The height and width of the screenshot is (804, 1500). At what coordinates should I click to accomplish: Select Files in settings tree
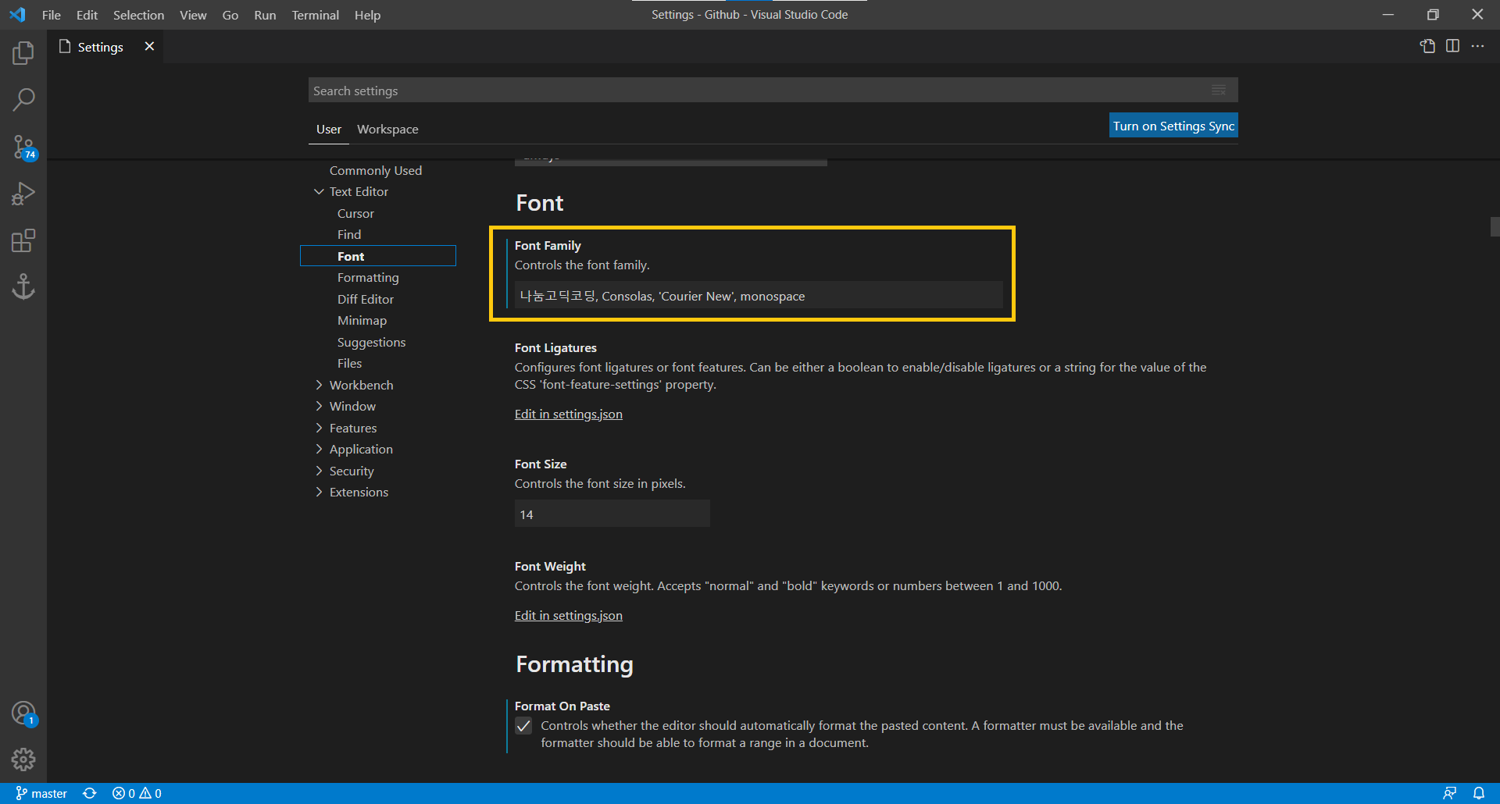pos(349,363)
